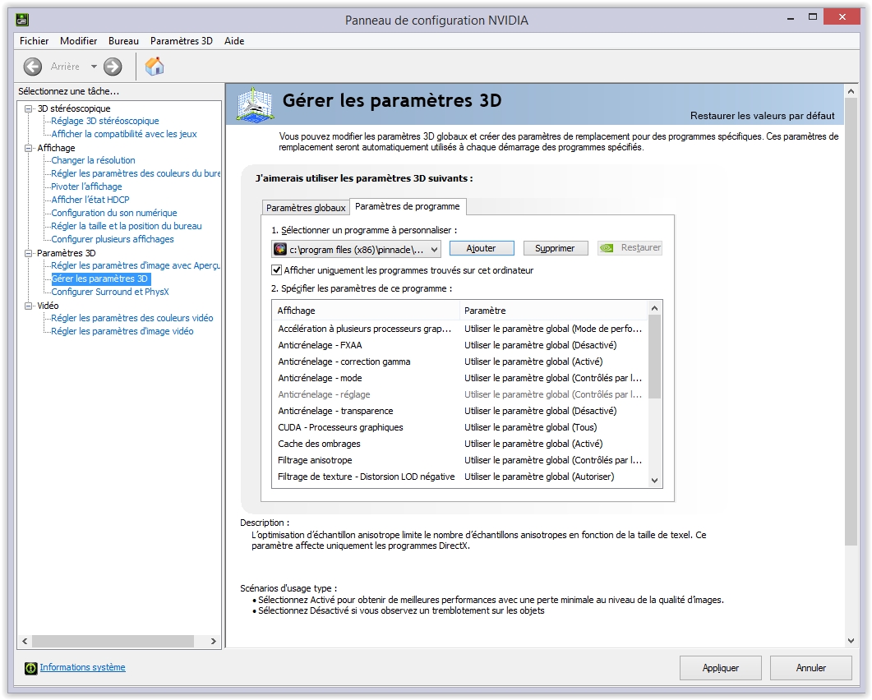The width and height of the screenshot is (872, 700).
Task: Collapse the 3D stéréoscopique tree node
Action: (29, 108)
